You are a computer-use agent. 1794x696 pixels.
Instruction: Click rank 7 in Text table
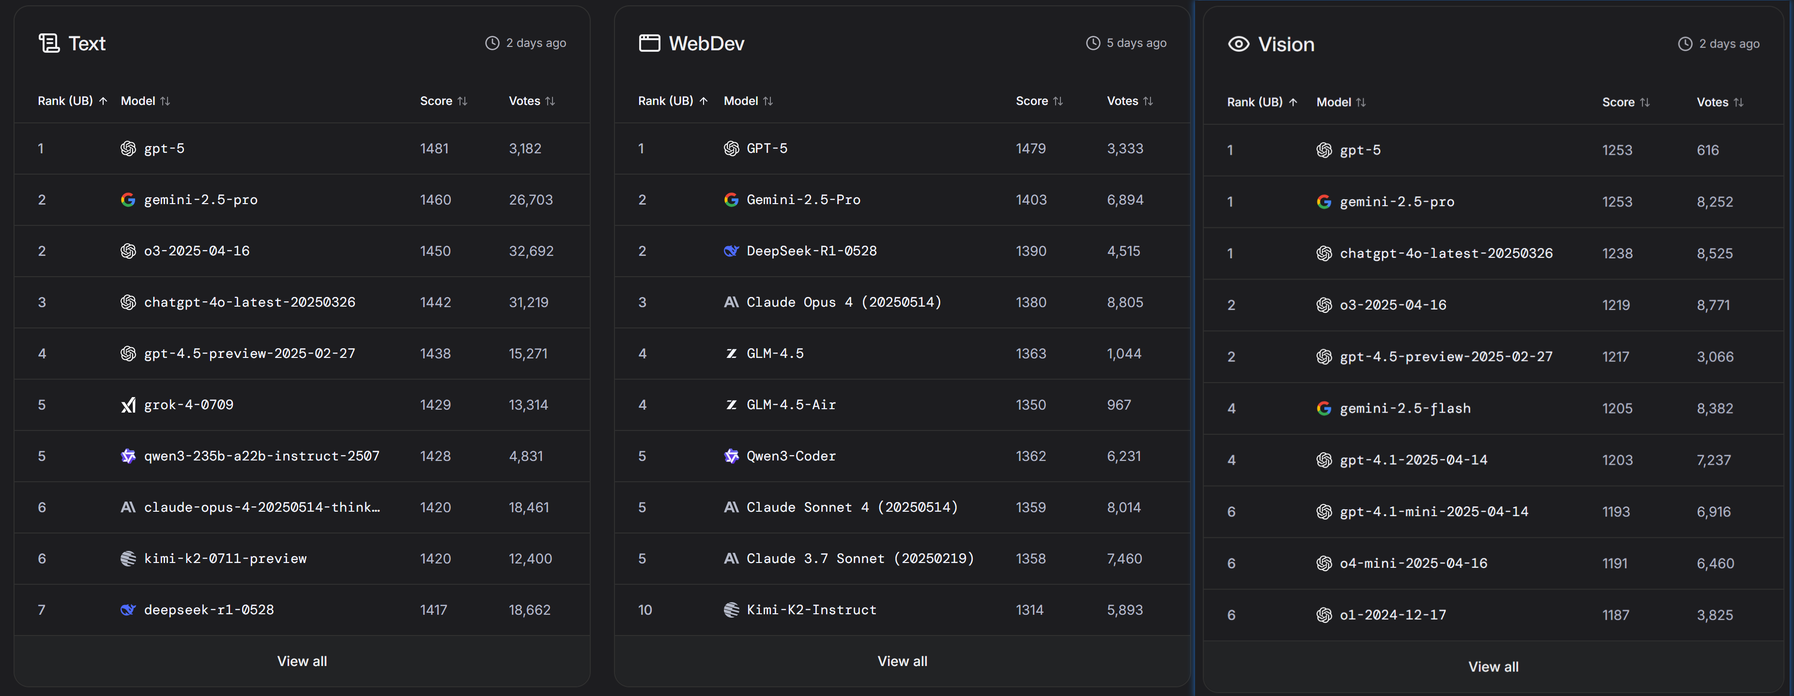(x=41, y=610)
